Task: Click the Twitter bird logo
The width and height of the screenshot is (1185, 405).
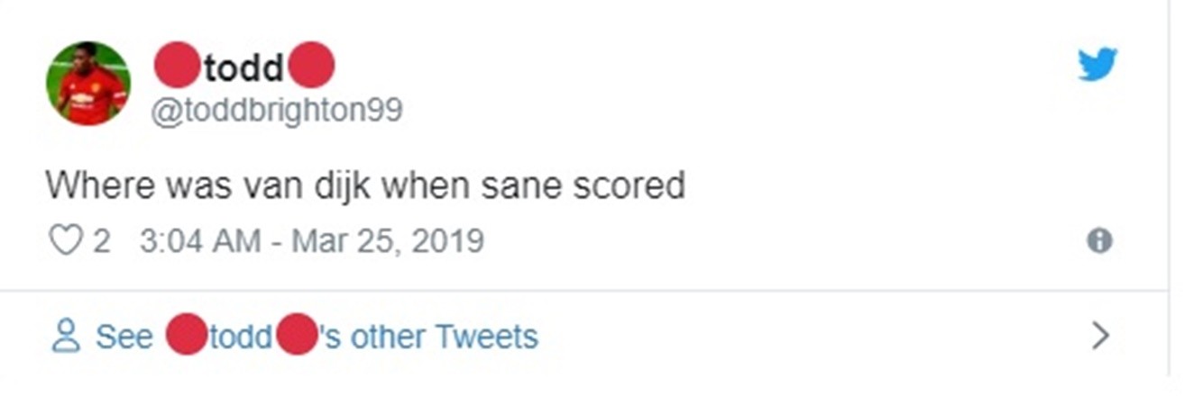Action: click(1098, 65)
